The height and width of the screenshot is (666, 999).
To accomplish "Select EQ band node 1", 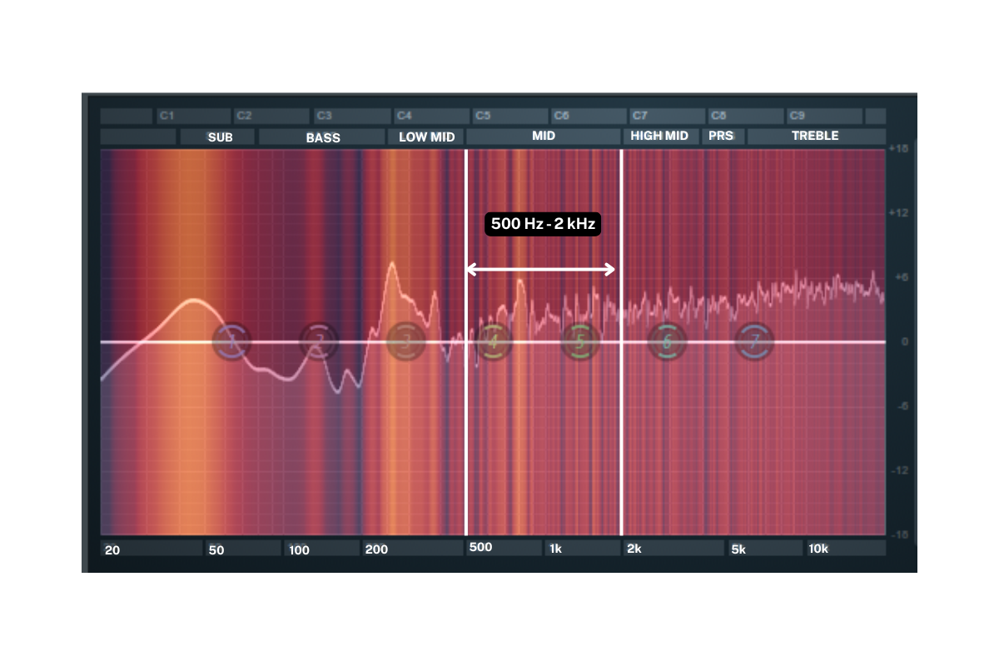I will (231, 340).
